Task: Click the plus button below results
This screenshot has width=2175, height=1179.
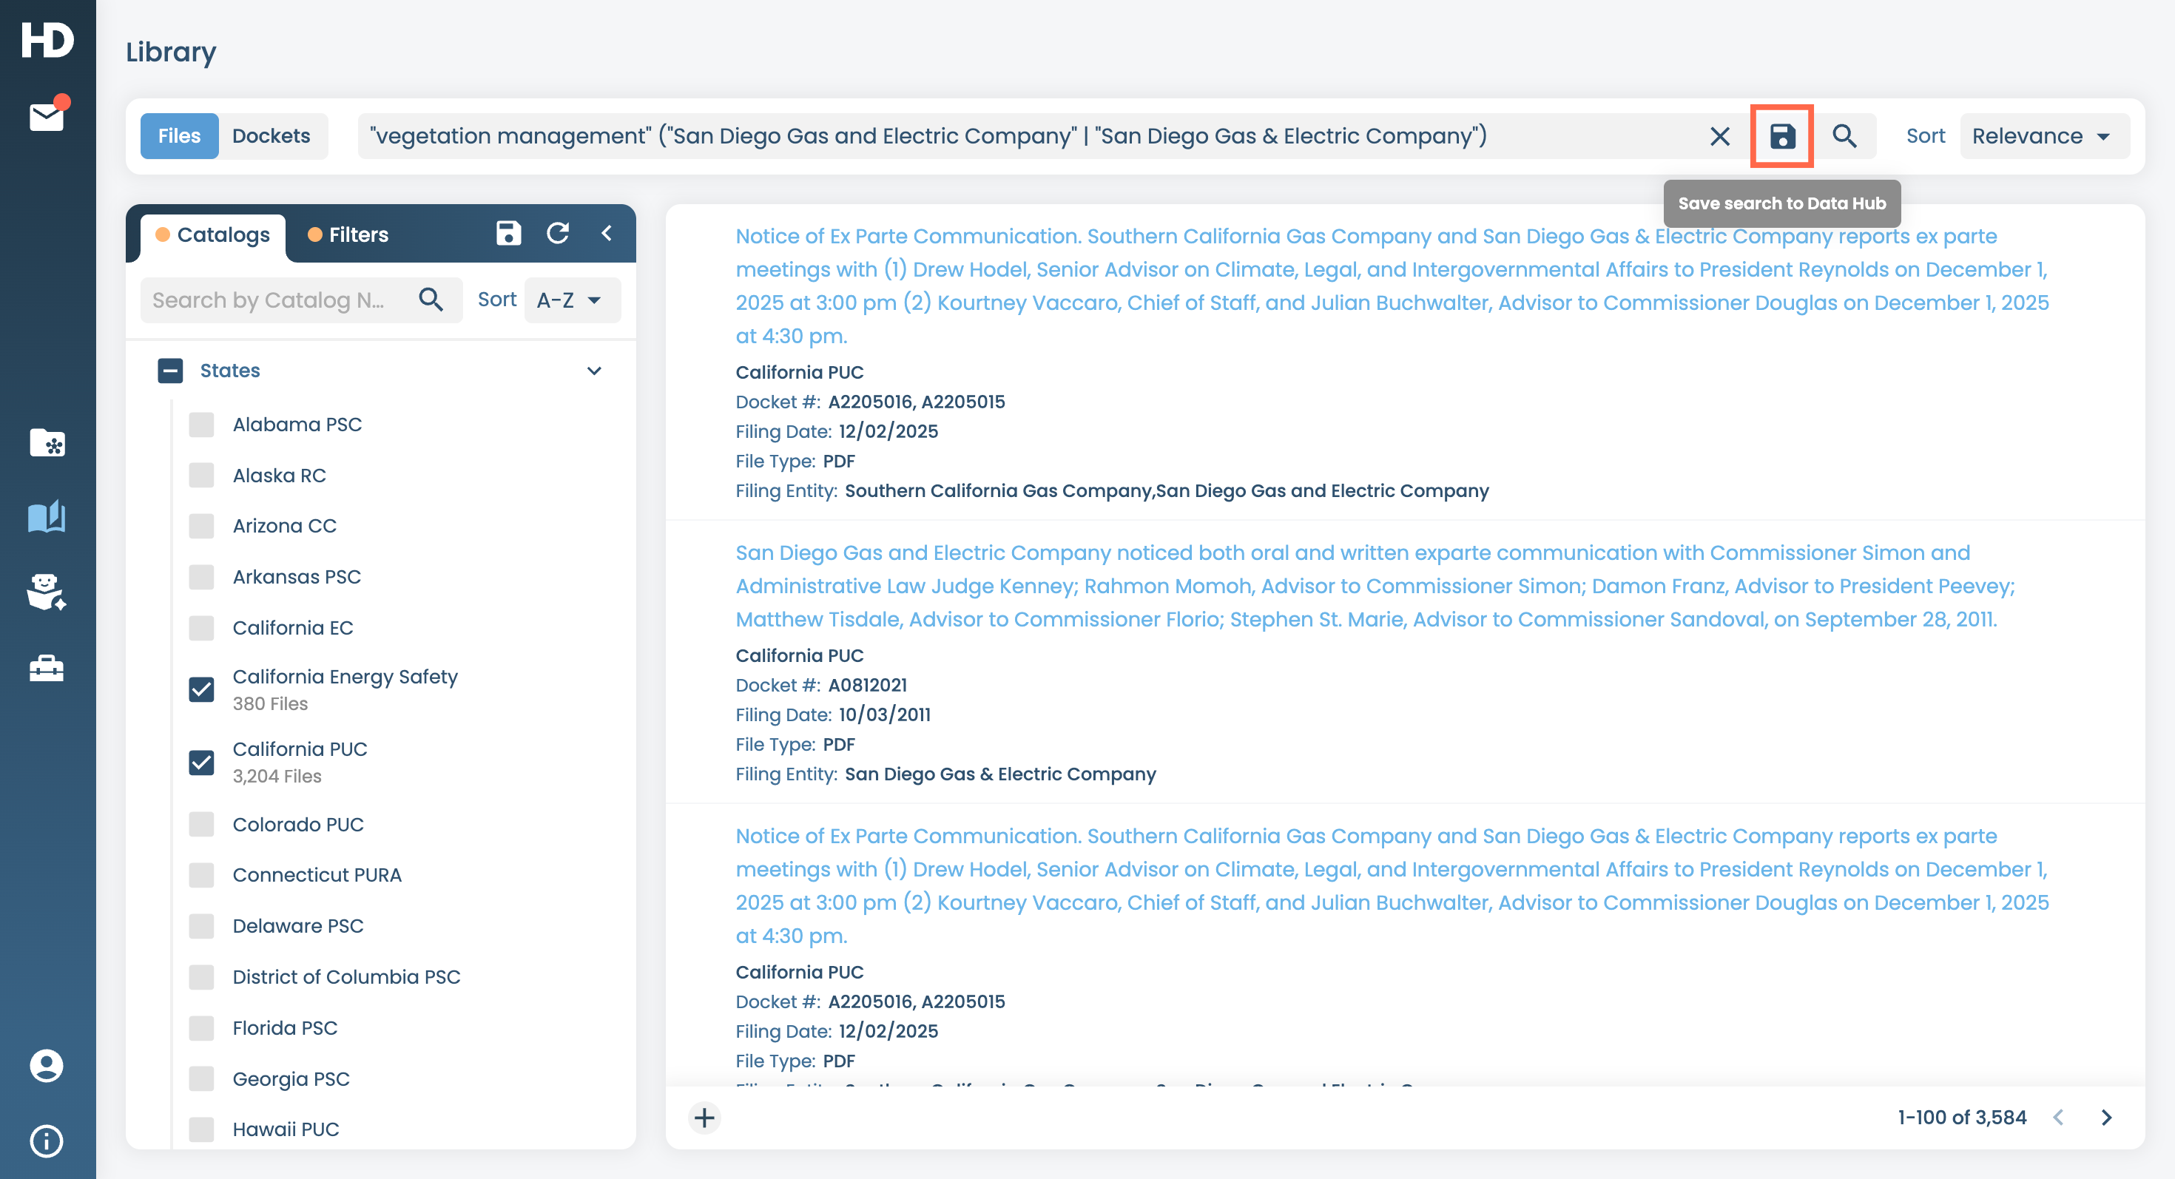Action: [704, 1118]
